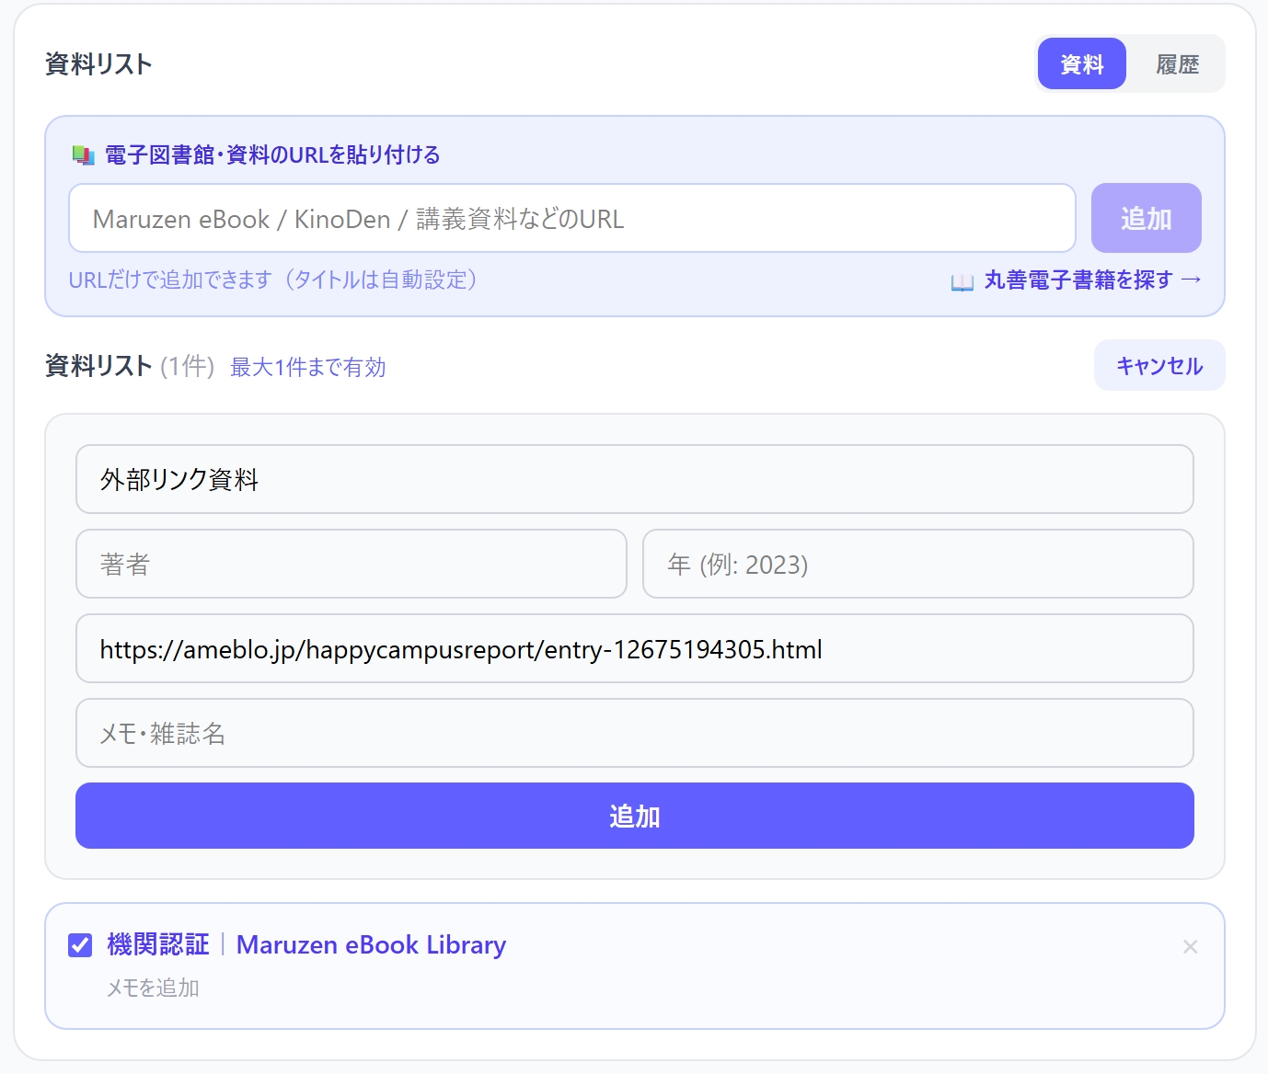The width and height of the screenshot is (1268, 1074).
Task: Switch to the 資料 tab
Action: [1081, 63]
